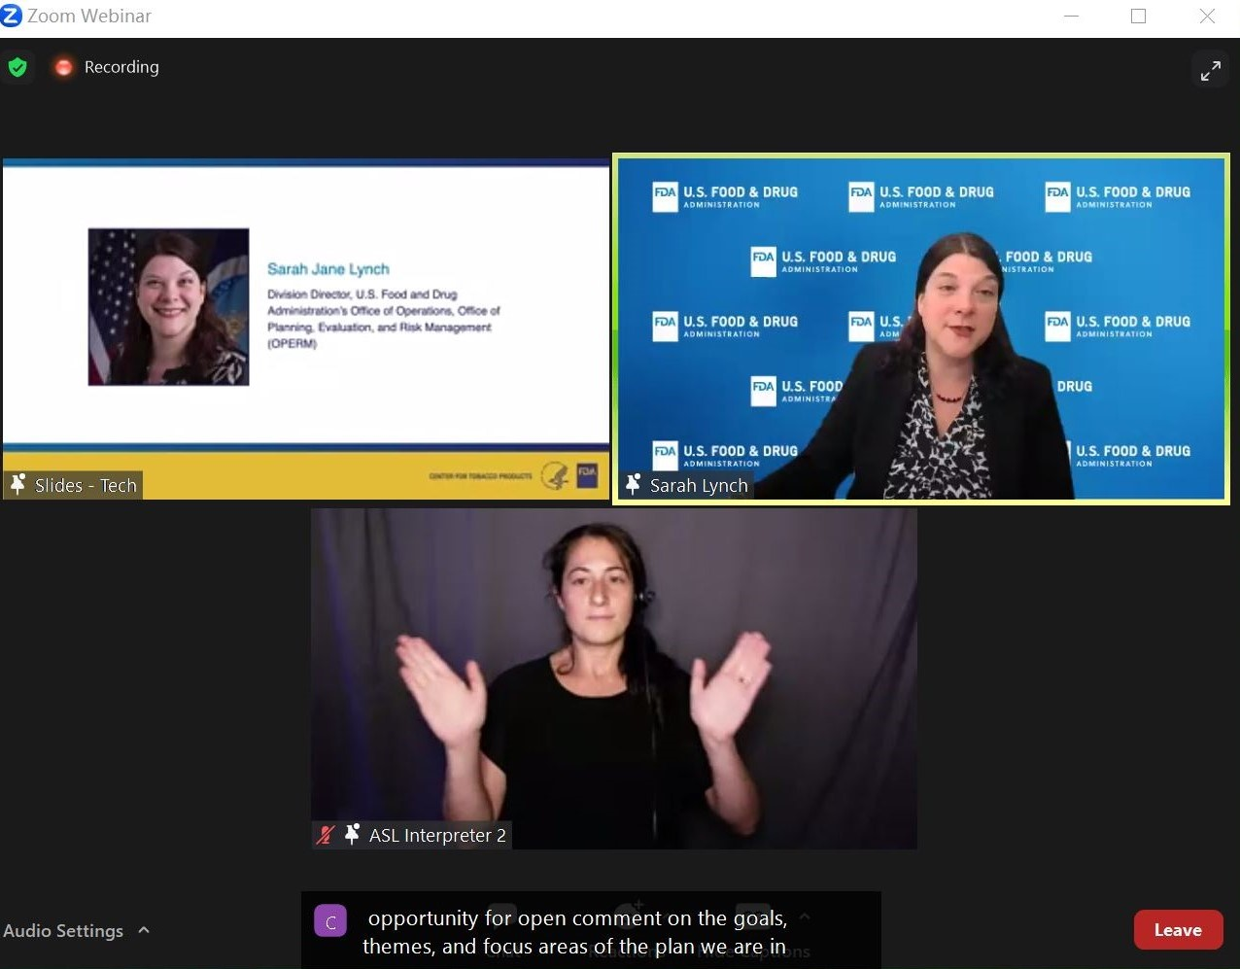The width and height of the screenshot is (1240, 969).
Task: Enter full screen with the expand arrows icon
Action: click(x=1210, y=71)
